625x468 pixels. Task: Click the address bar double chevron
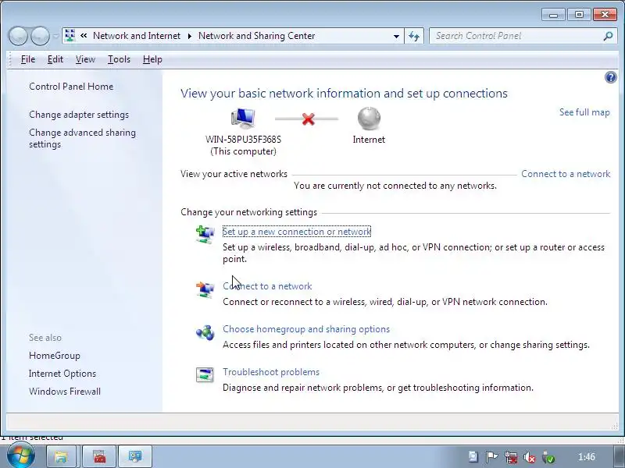[x=84, y=36]
